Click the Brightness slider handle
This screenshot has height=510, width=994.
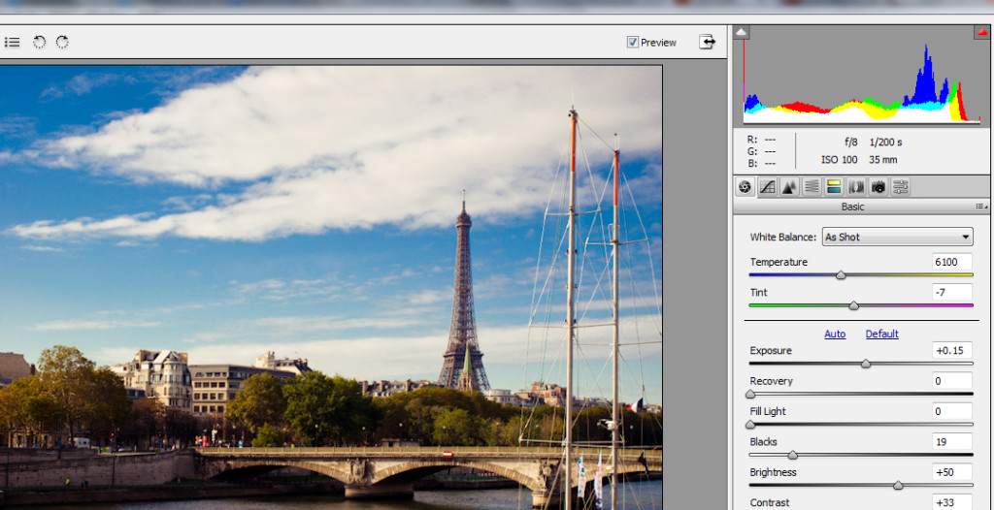(898, 486)
